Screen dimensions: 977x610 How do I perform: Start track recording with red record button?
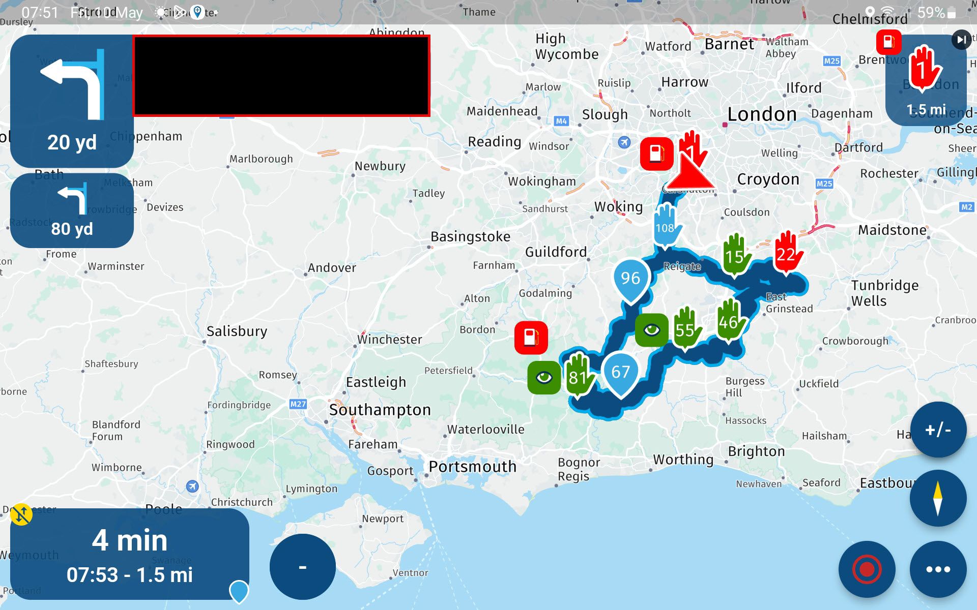coord(867,569)
